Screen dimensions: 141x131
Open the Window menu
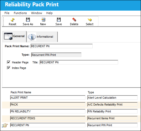tap(36, 13)
